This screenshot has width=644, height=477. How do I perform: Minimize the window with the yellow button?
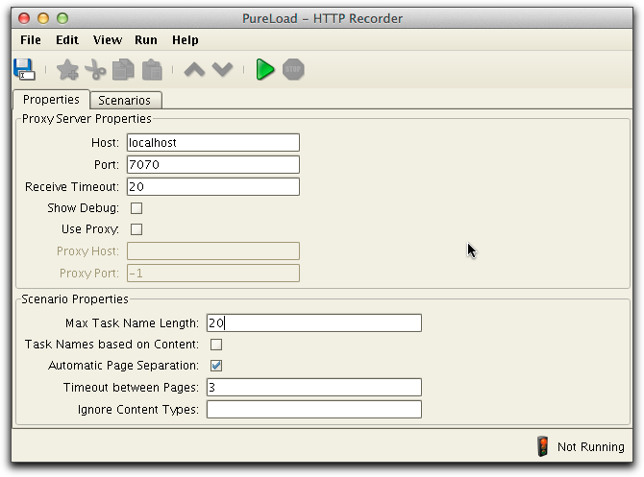[x=43, y=18]
